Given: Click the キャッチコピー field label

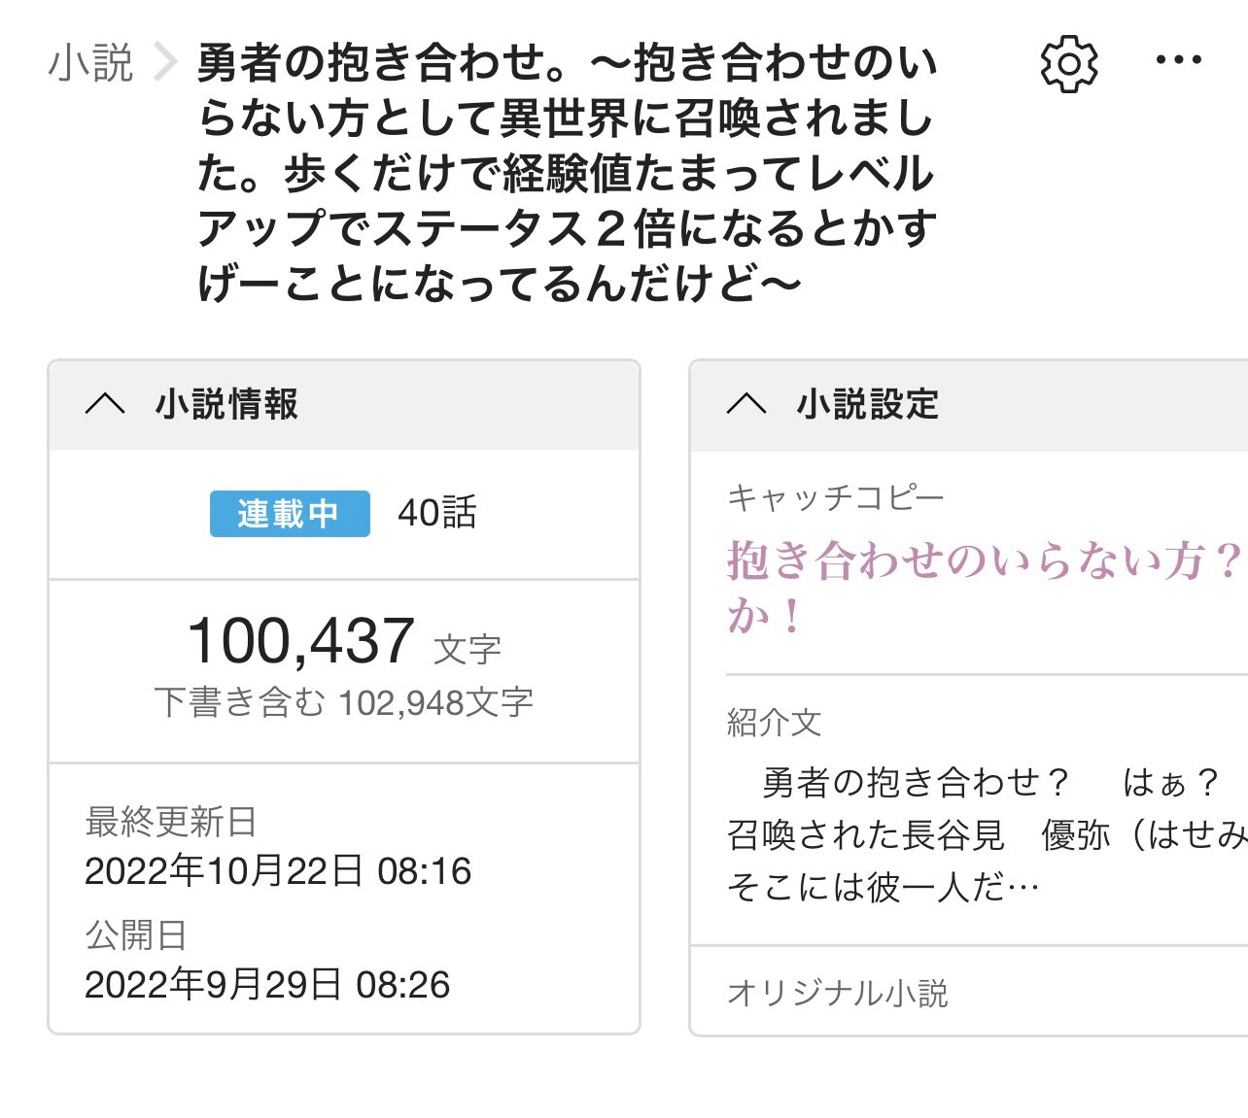Looking at the screenshot, I should (x=835, y=498).
